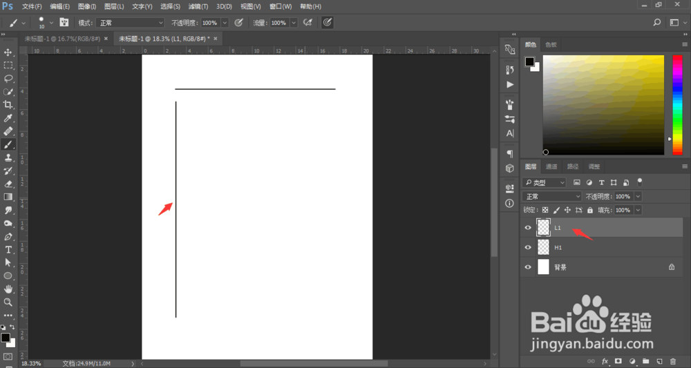Open brush 模式 blend mode dropdown
The image size is (691, 368).
[130, 23]
